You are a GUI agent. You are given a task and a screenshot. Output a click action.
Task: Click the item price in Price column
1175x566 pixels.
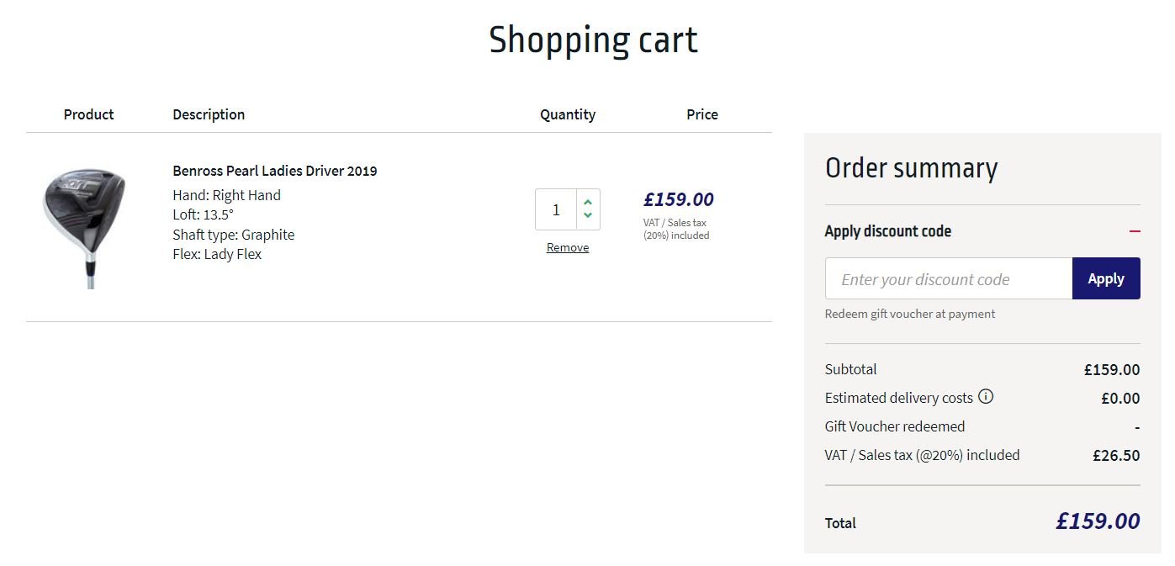(678, 199)
